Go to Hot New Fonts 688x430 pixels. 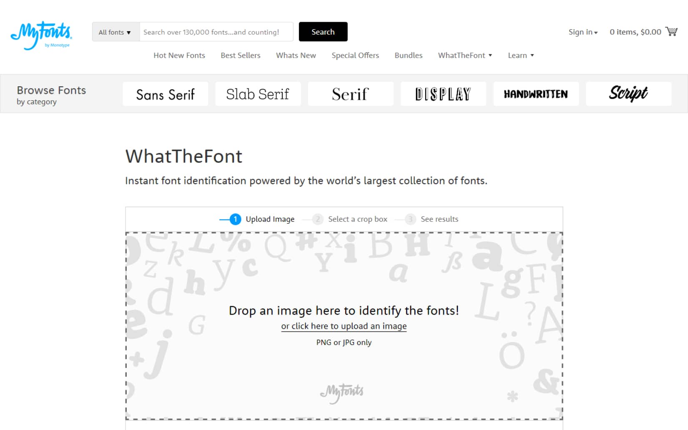[x=179, y=55]
